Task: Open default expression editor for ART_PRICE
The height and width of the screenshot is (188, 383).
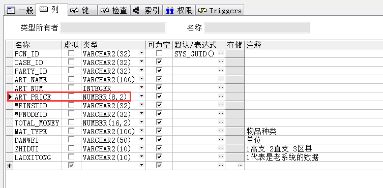Action: pos(221,96)
